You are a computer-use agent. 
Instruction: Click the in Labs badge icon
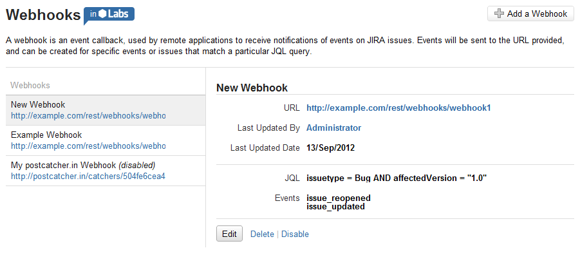point(109,15)
